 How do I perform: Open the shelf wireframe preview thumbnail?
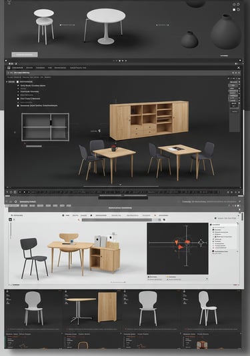click(x=45, y=127)
